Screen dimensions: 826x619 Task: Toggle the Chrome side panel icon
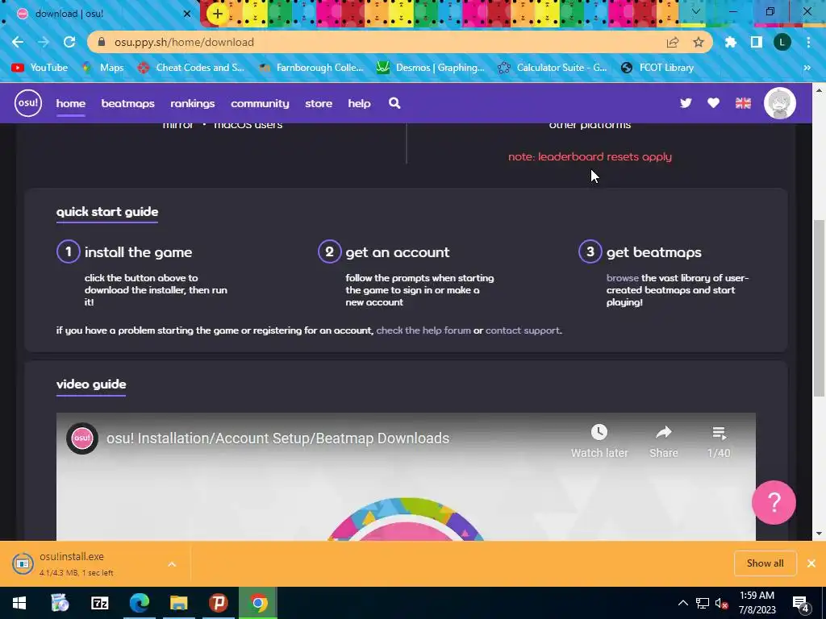click(757, 42)
